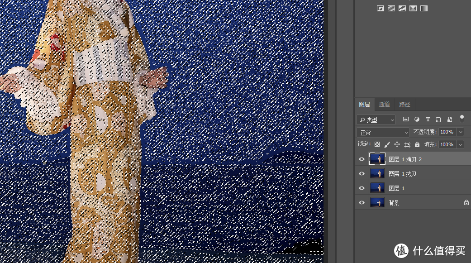
Task: Select the layer name 图层 1
Action: (x=396, y=188)
